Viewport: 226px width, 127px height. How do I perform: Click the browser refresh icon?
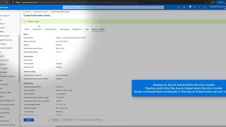point(7,2)
